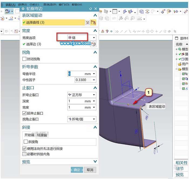Image resolution: width=189 pixels, height=179 pixels.
Task: Collapse the 表区域驱动 section
Action: pyautogui.click(x=95, y=15)
